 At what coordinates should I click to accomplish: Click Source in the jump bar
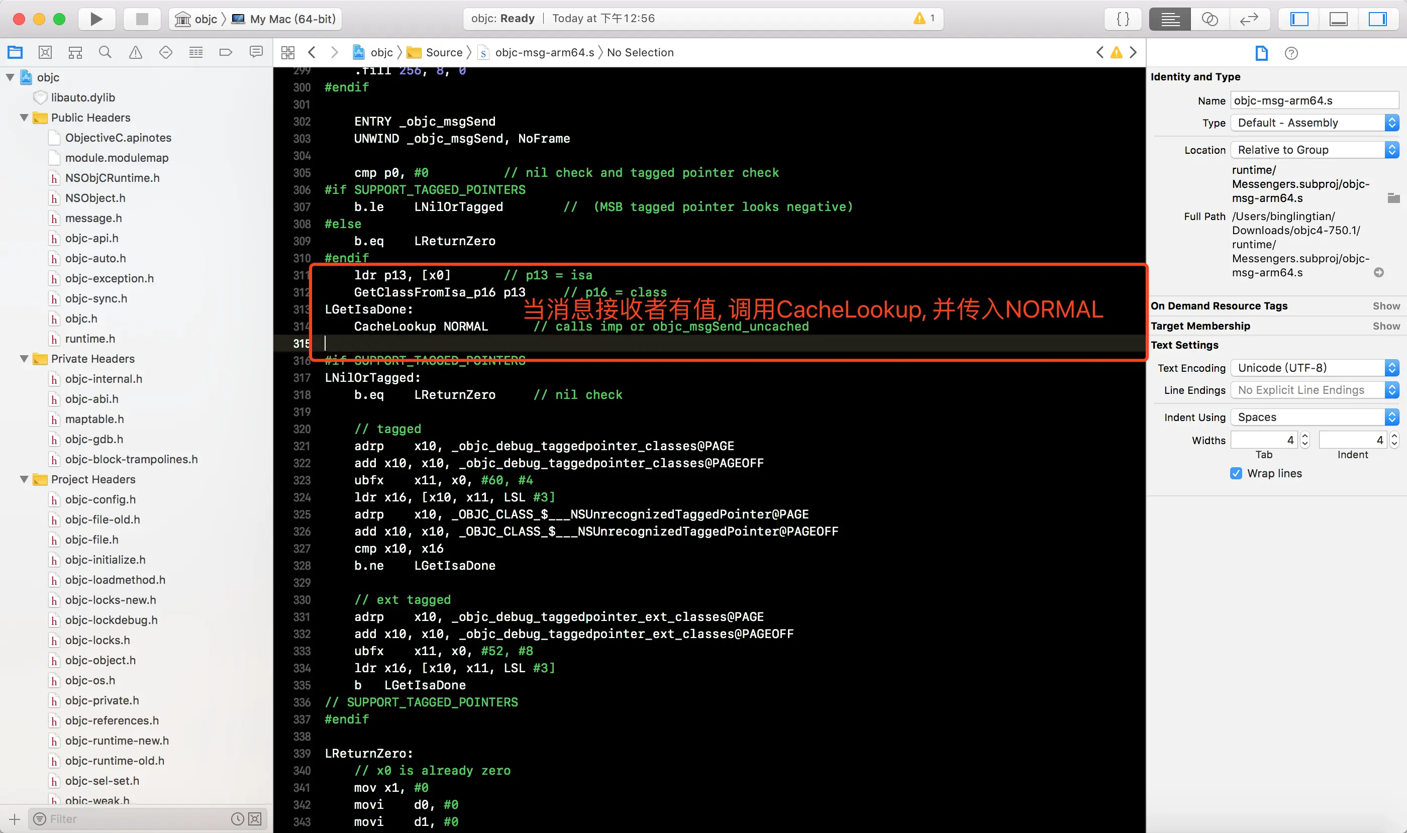444,52
